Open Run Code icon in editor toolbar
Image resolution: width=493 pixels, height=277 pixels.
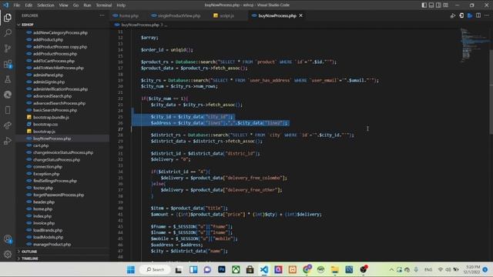click(x=453, y=15)
